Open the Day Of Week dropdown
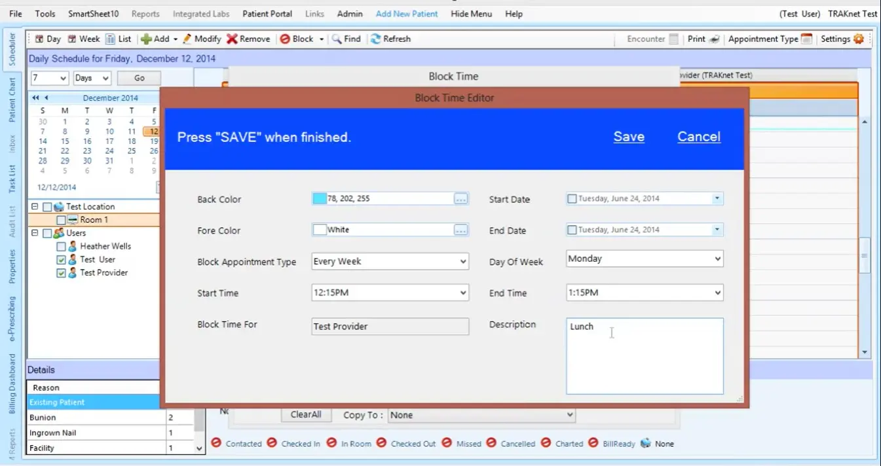881x466 pixels. point(717,258)
